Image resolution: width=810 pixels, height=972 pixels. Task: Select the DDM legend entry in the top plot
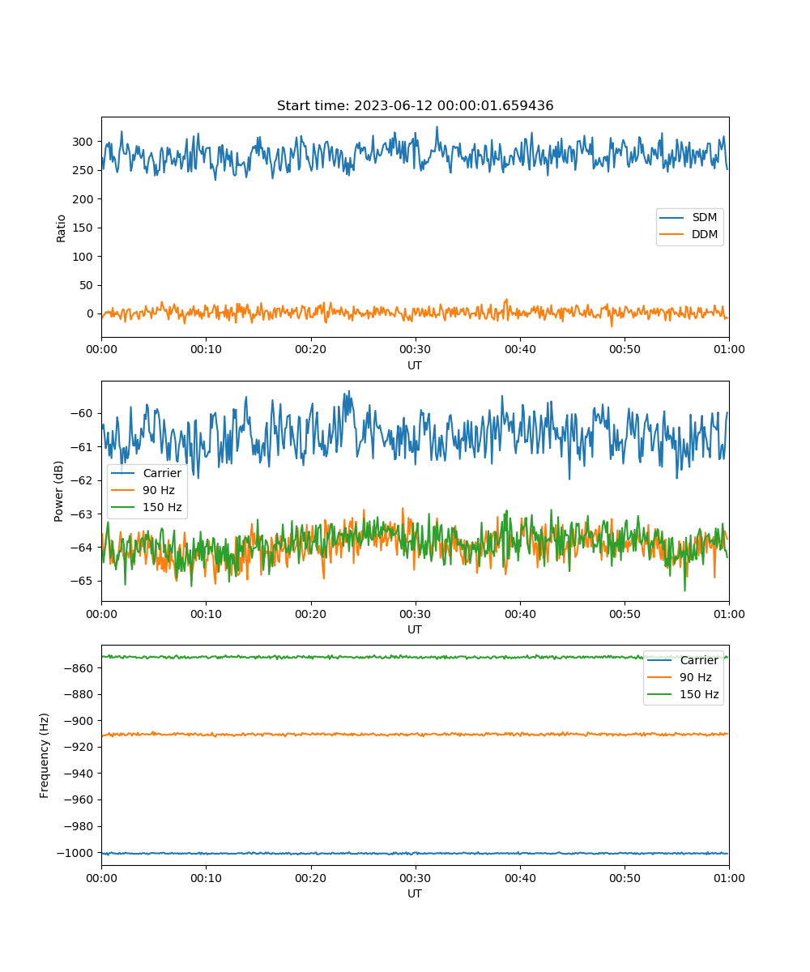point(689,236)
